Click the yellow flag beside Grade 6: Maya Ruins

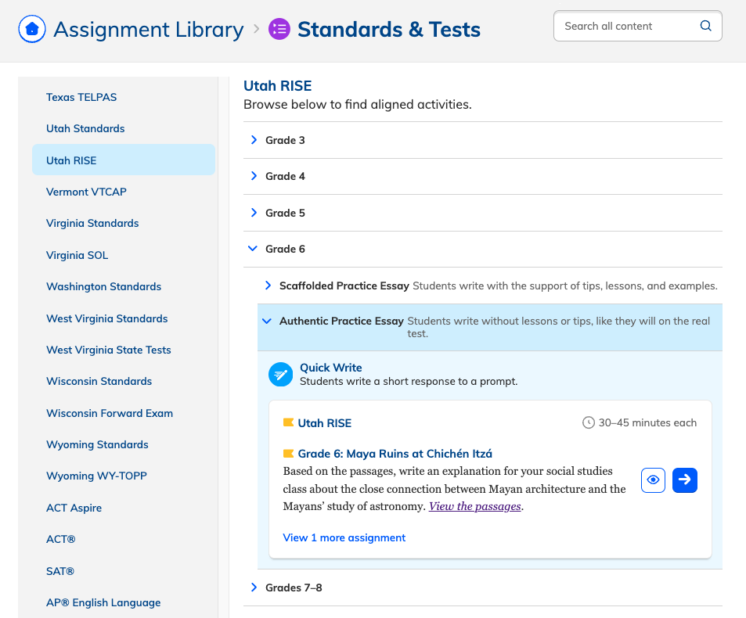click(288, 454)
